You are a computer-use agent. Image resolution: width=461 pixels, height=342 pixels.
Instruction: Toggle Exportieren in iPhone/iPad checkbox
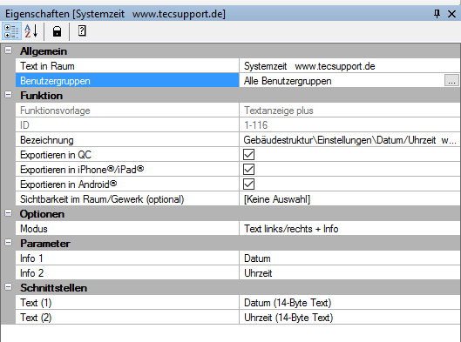(248, 169)
